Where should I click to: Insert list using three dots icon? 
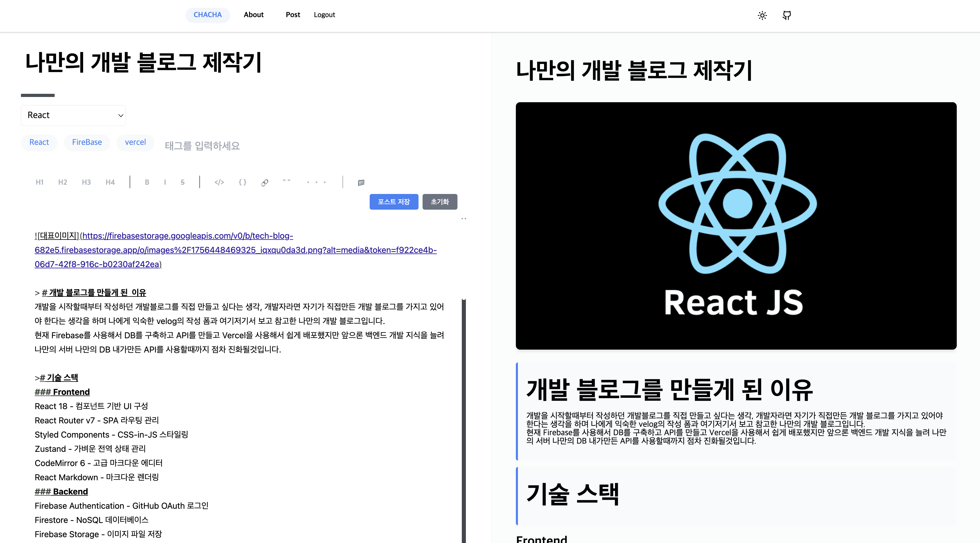click(x=316, y=182)
